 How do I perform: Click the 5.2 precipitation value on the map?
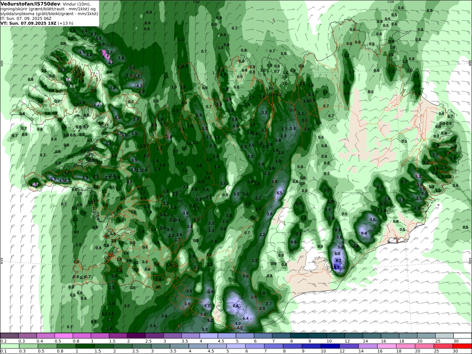[x=418, y=176]
